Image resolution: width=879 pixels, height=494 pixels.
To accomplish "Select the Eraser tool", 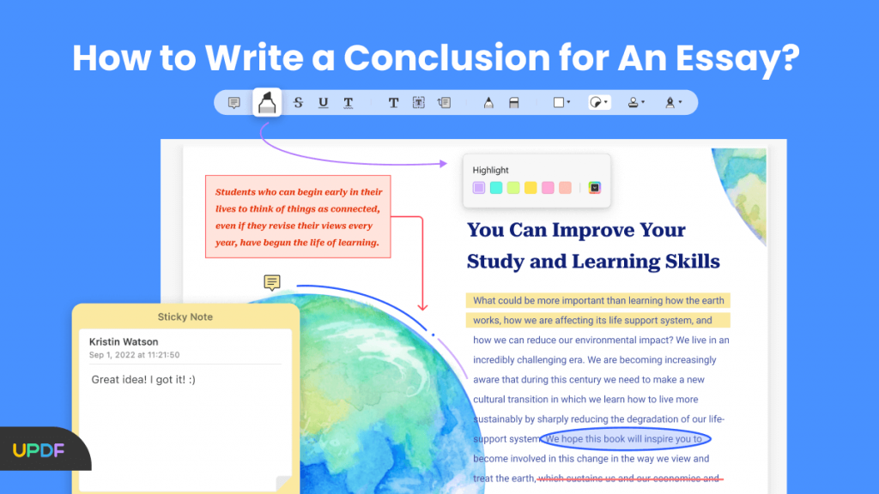I will click(x=513, y=102).
